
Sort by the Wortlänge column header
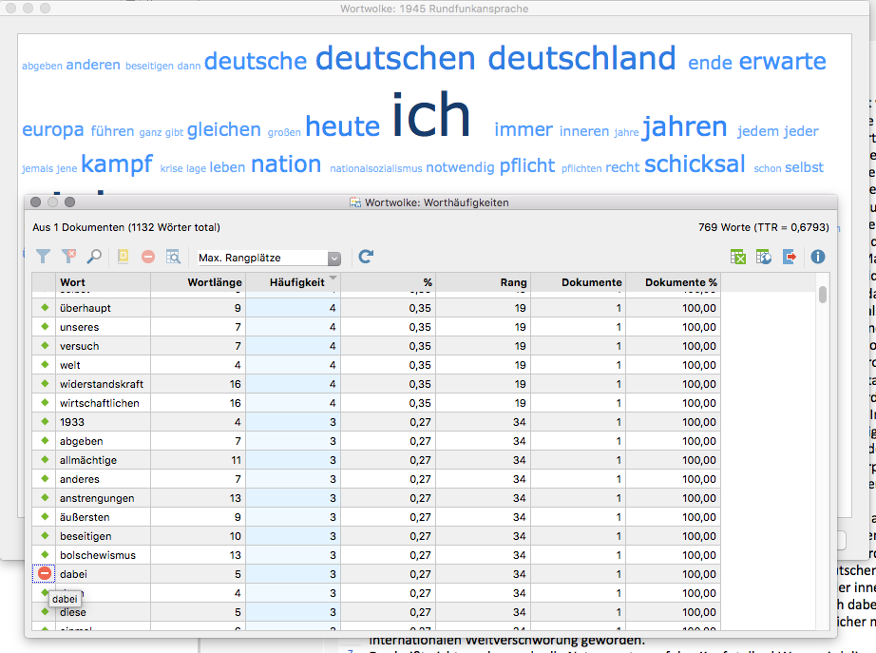pos(215,282)
